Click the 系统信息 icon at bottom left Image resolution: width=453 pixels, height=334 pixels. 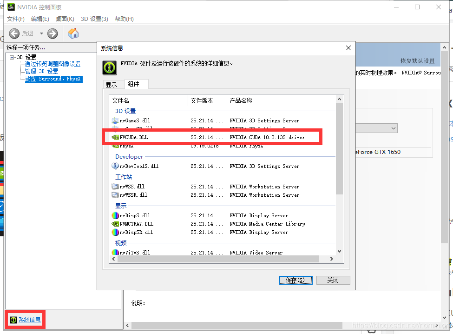[13, 320]
